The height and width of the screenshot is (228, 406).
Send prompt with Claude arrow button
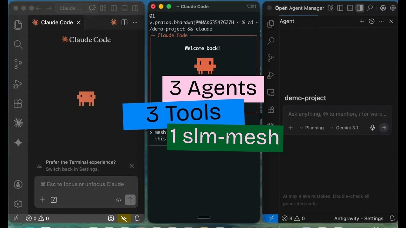130,200
